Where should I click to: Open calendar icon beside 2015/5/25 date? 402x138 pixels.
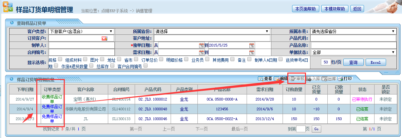[252, 45]
